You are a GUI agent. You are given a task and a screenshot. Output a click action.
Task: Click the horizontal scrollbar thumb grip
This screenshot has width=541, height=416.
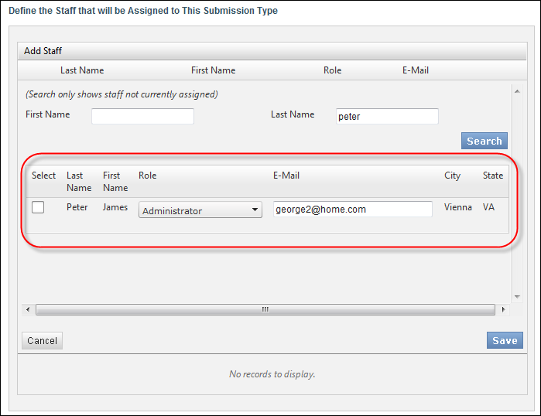[x=265, y=309]
